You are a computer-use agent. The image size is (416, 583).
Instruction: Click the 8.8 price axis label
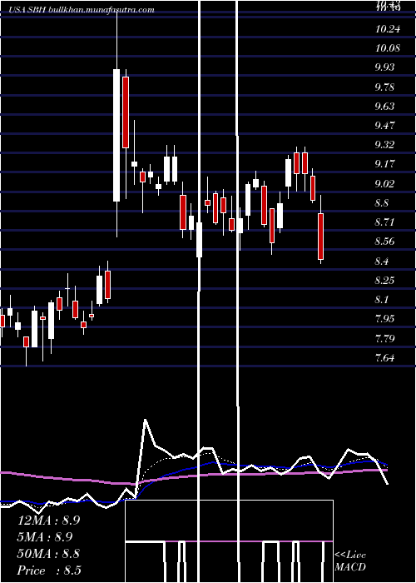(382, 203)
